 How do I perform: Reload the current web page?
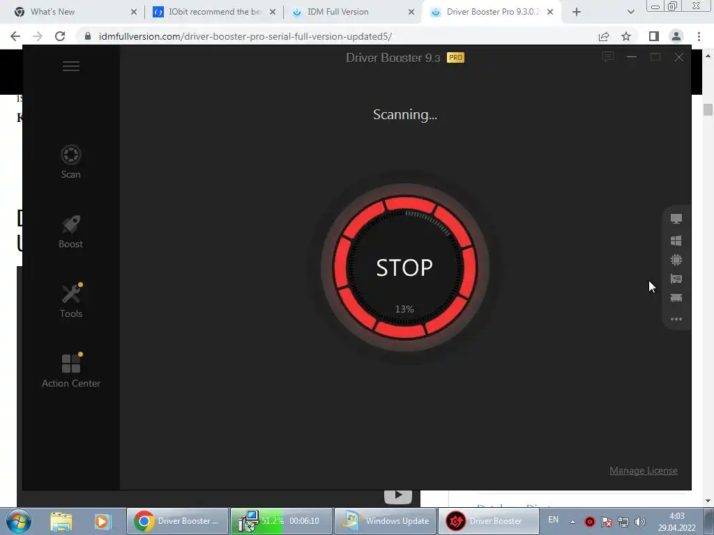point(60,36)
